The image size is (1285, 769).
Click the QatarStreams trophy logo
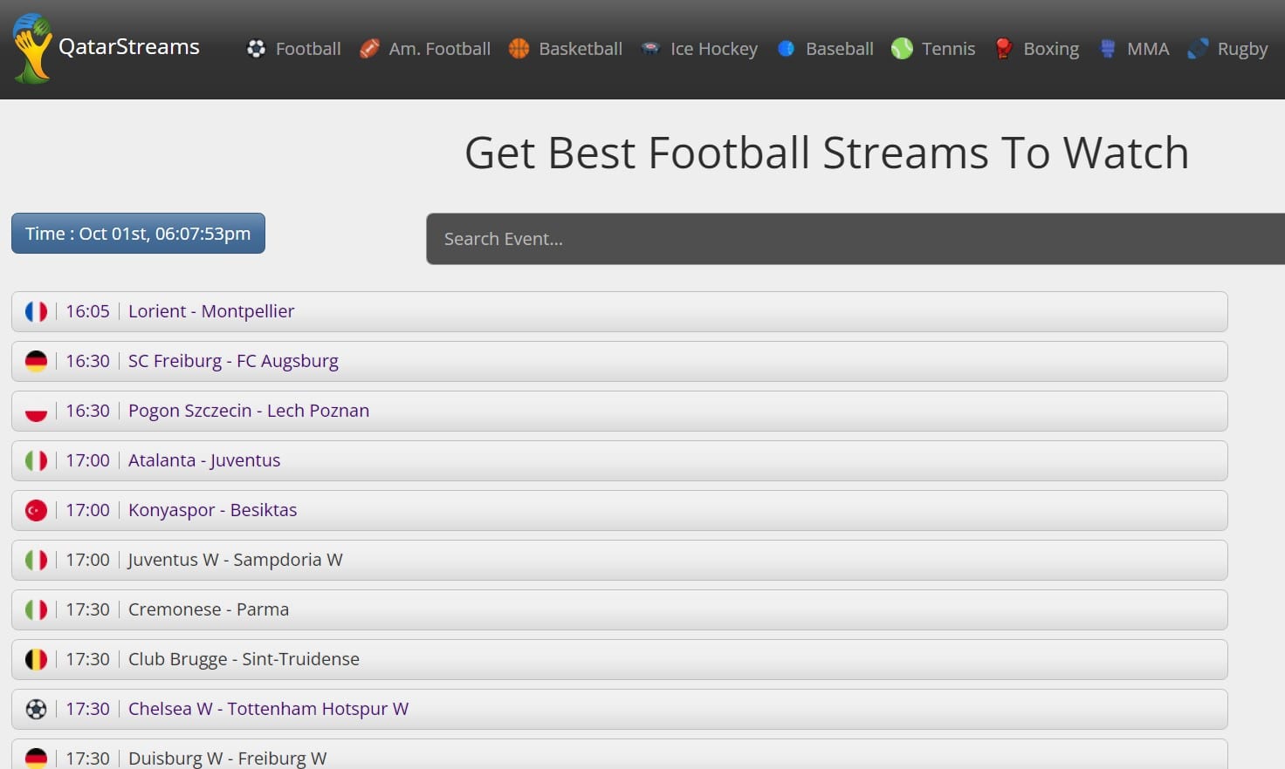tap(32, 49)
